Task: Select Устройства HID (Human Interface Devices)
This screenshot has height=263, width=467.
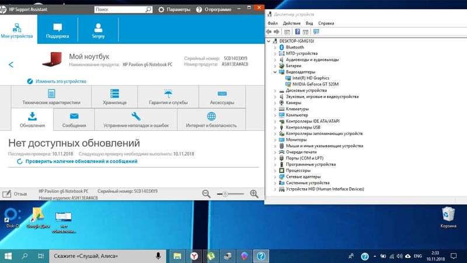Action: (325, 189)
